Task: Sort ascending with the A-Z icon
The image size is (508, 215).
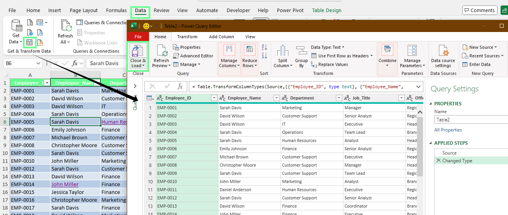Action: (264, 47)
